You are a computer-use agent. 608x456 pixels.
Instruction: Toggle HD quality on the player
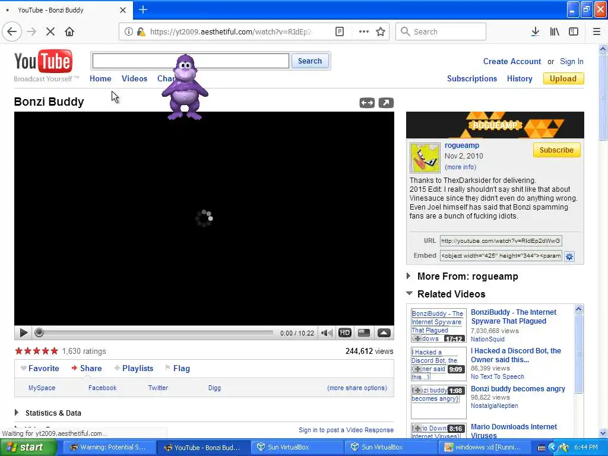point(345,332)
